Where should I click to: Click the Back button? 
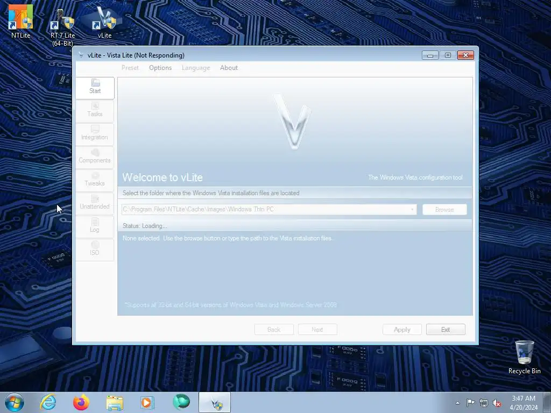pos(274,330)
